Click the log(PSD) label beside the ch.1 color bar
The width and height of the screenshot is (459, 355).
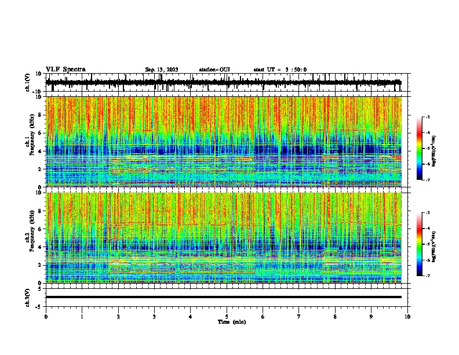point(434,151)
